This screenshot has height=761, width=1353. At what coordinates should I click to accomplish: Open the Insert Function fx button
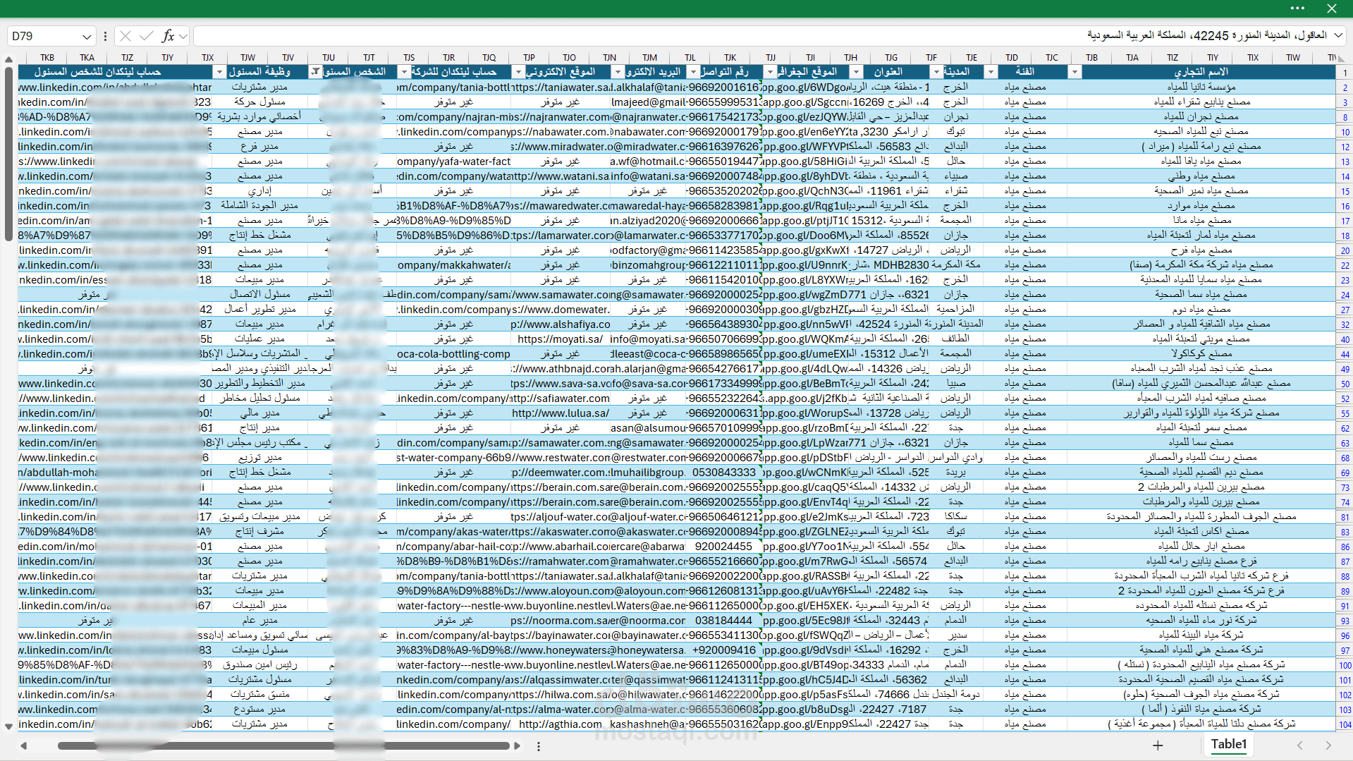[168, 36]
